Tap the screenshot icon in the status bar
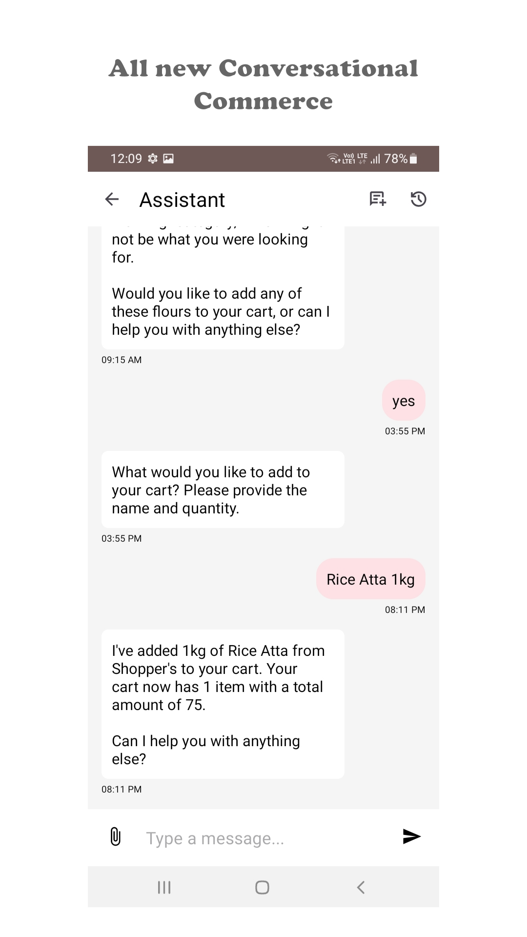Viewport: 527px width, 937px height. [x=168, y=158]
